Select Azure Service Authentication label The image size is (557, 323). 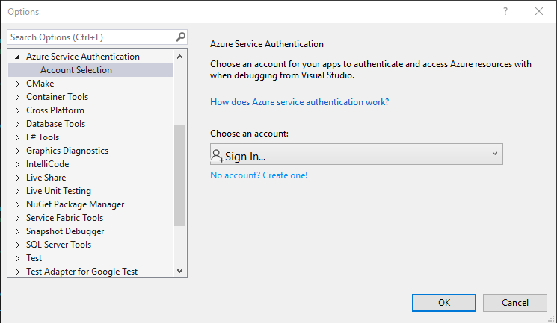click(x=83, y=57)
